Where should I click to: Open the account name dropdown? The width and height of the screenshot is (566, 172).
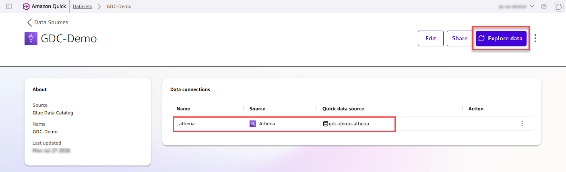[516, 6]
